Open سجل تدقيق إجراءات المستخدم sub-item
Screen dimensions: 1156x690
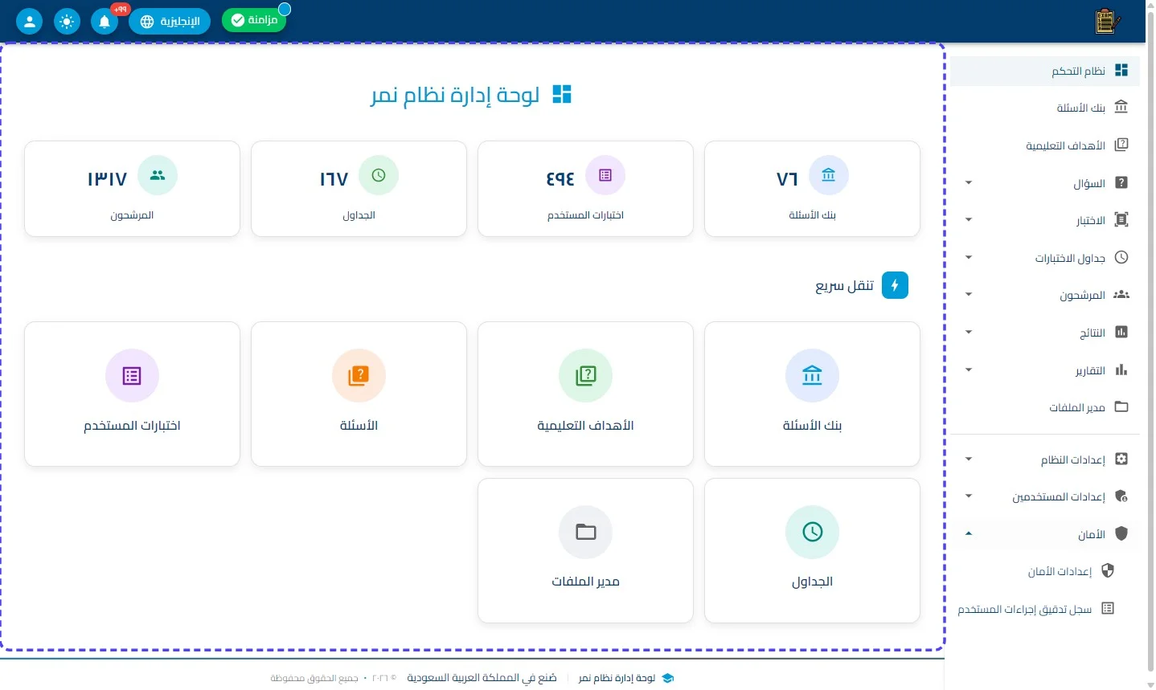point(1045,609)
